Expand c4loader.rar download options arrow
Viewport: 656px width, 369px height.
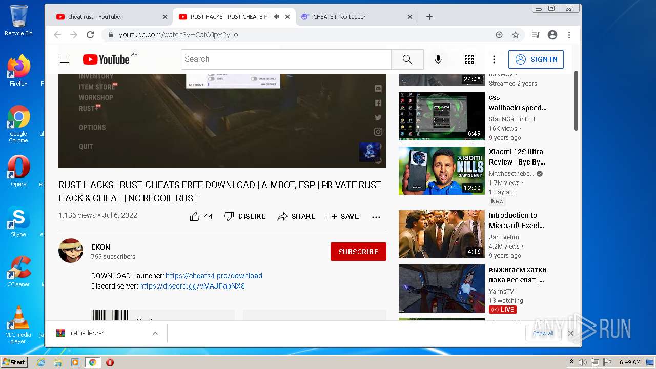click(155, 333)
